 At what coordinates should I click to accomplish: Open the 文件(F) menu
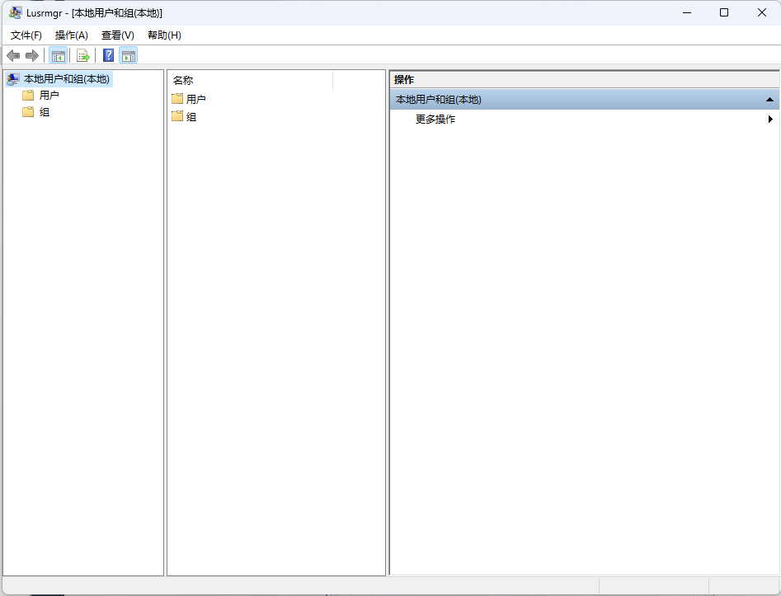coord(26,35)
